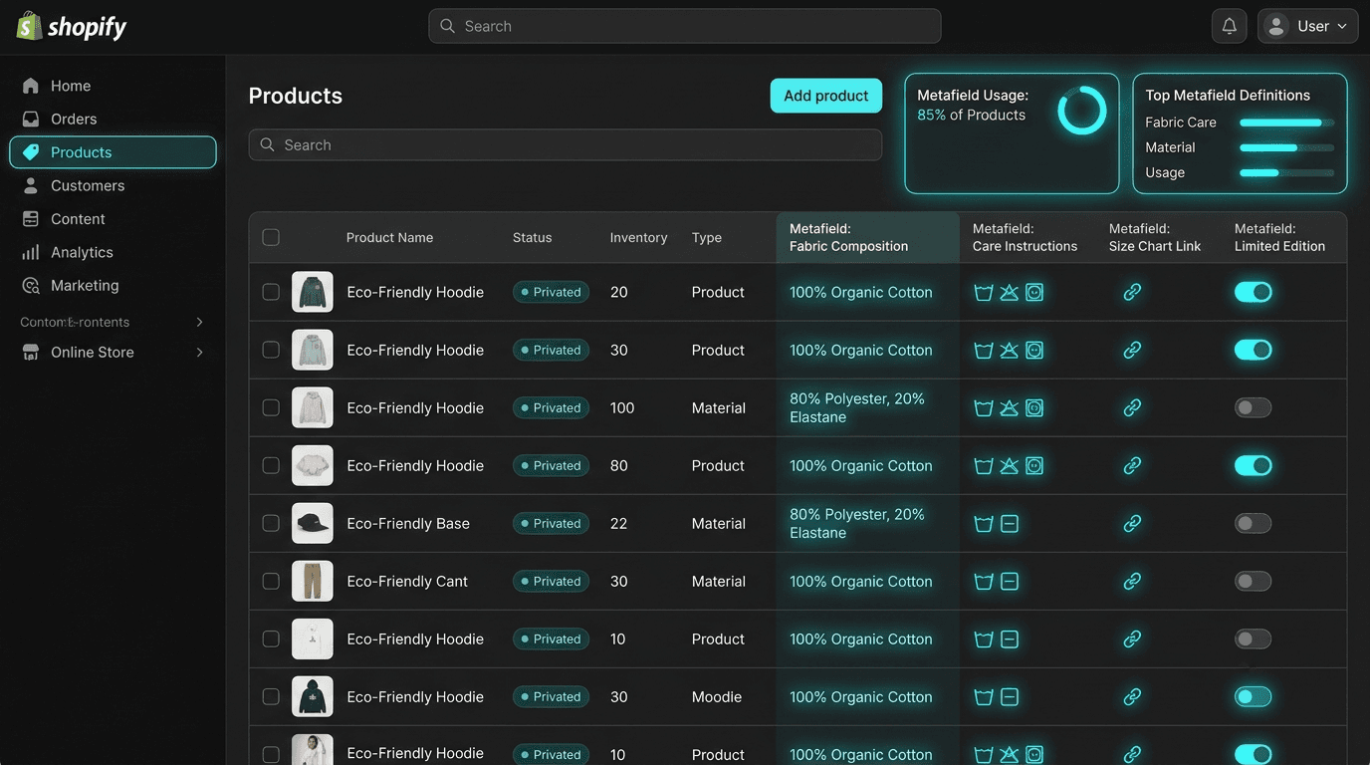The height and width of the screenshot is (765, 1370).
Task: Check the Eco-Friendly Cant row checkbox
Action: pos(271,581)
